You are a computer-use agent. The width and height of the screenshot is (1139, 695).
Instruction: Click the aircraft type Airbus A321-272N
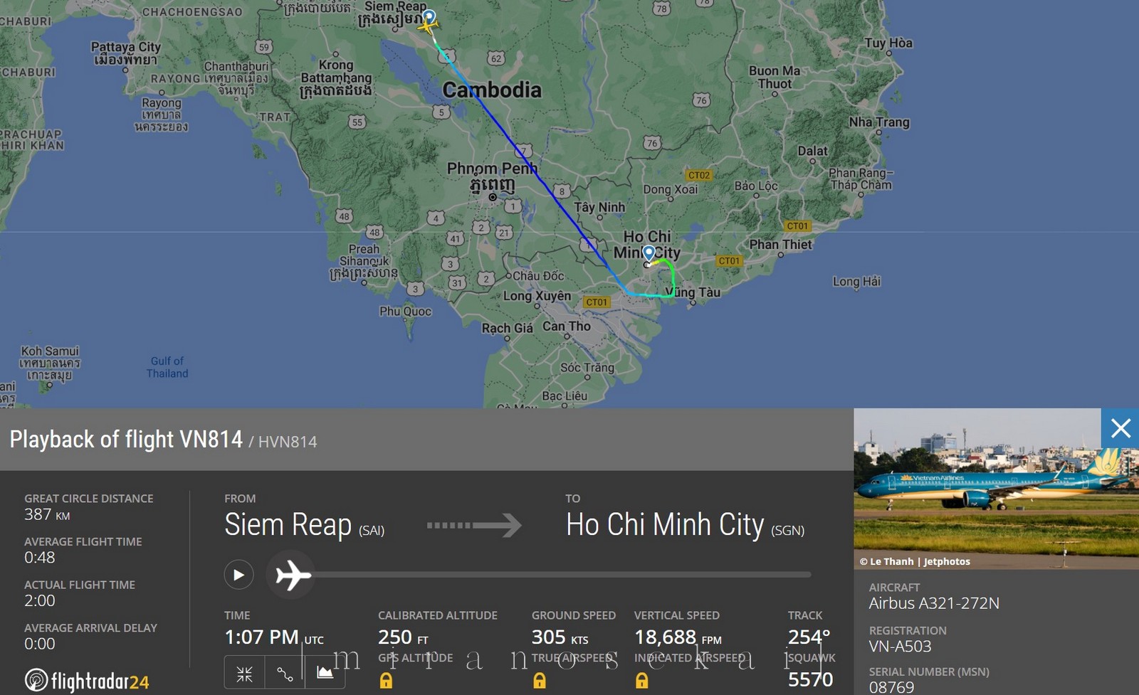coord(934,603)
